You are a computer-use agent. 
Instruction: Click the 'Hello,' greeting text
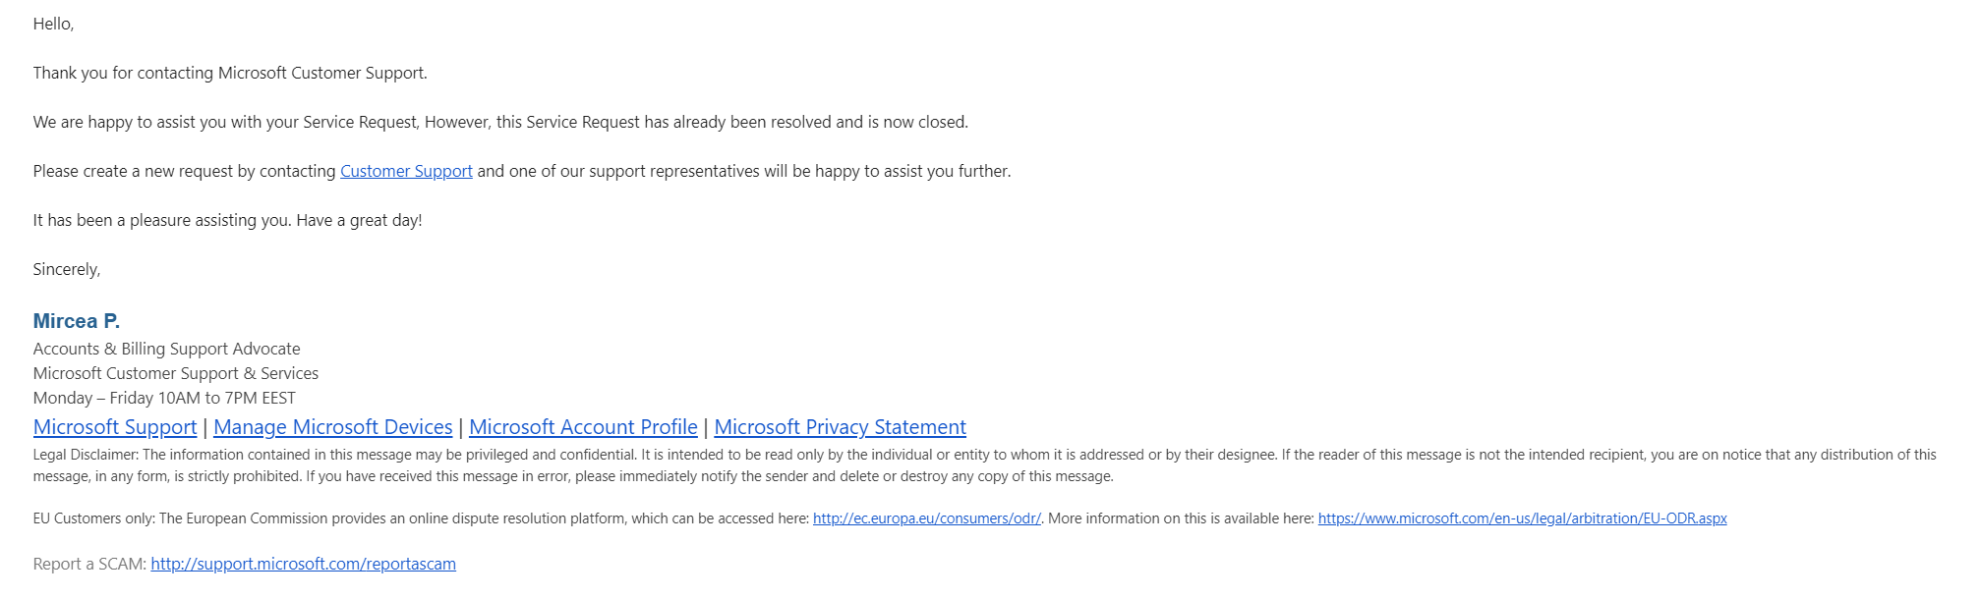tap(53, 24)
